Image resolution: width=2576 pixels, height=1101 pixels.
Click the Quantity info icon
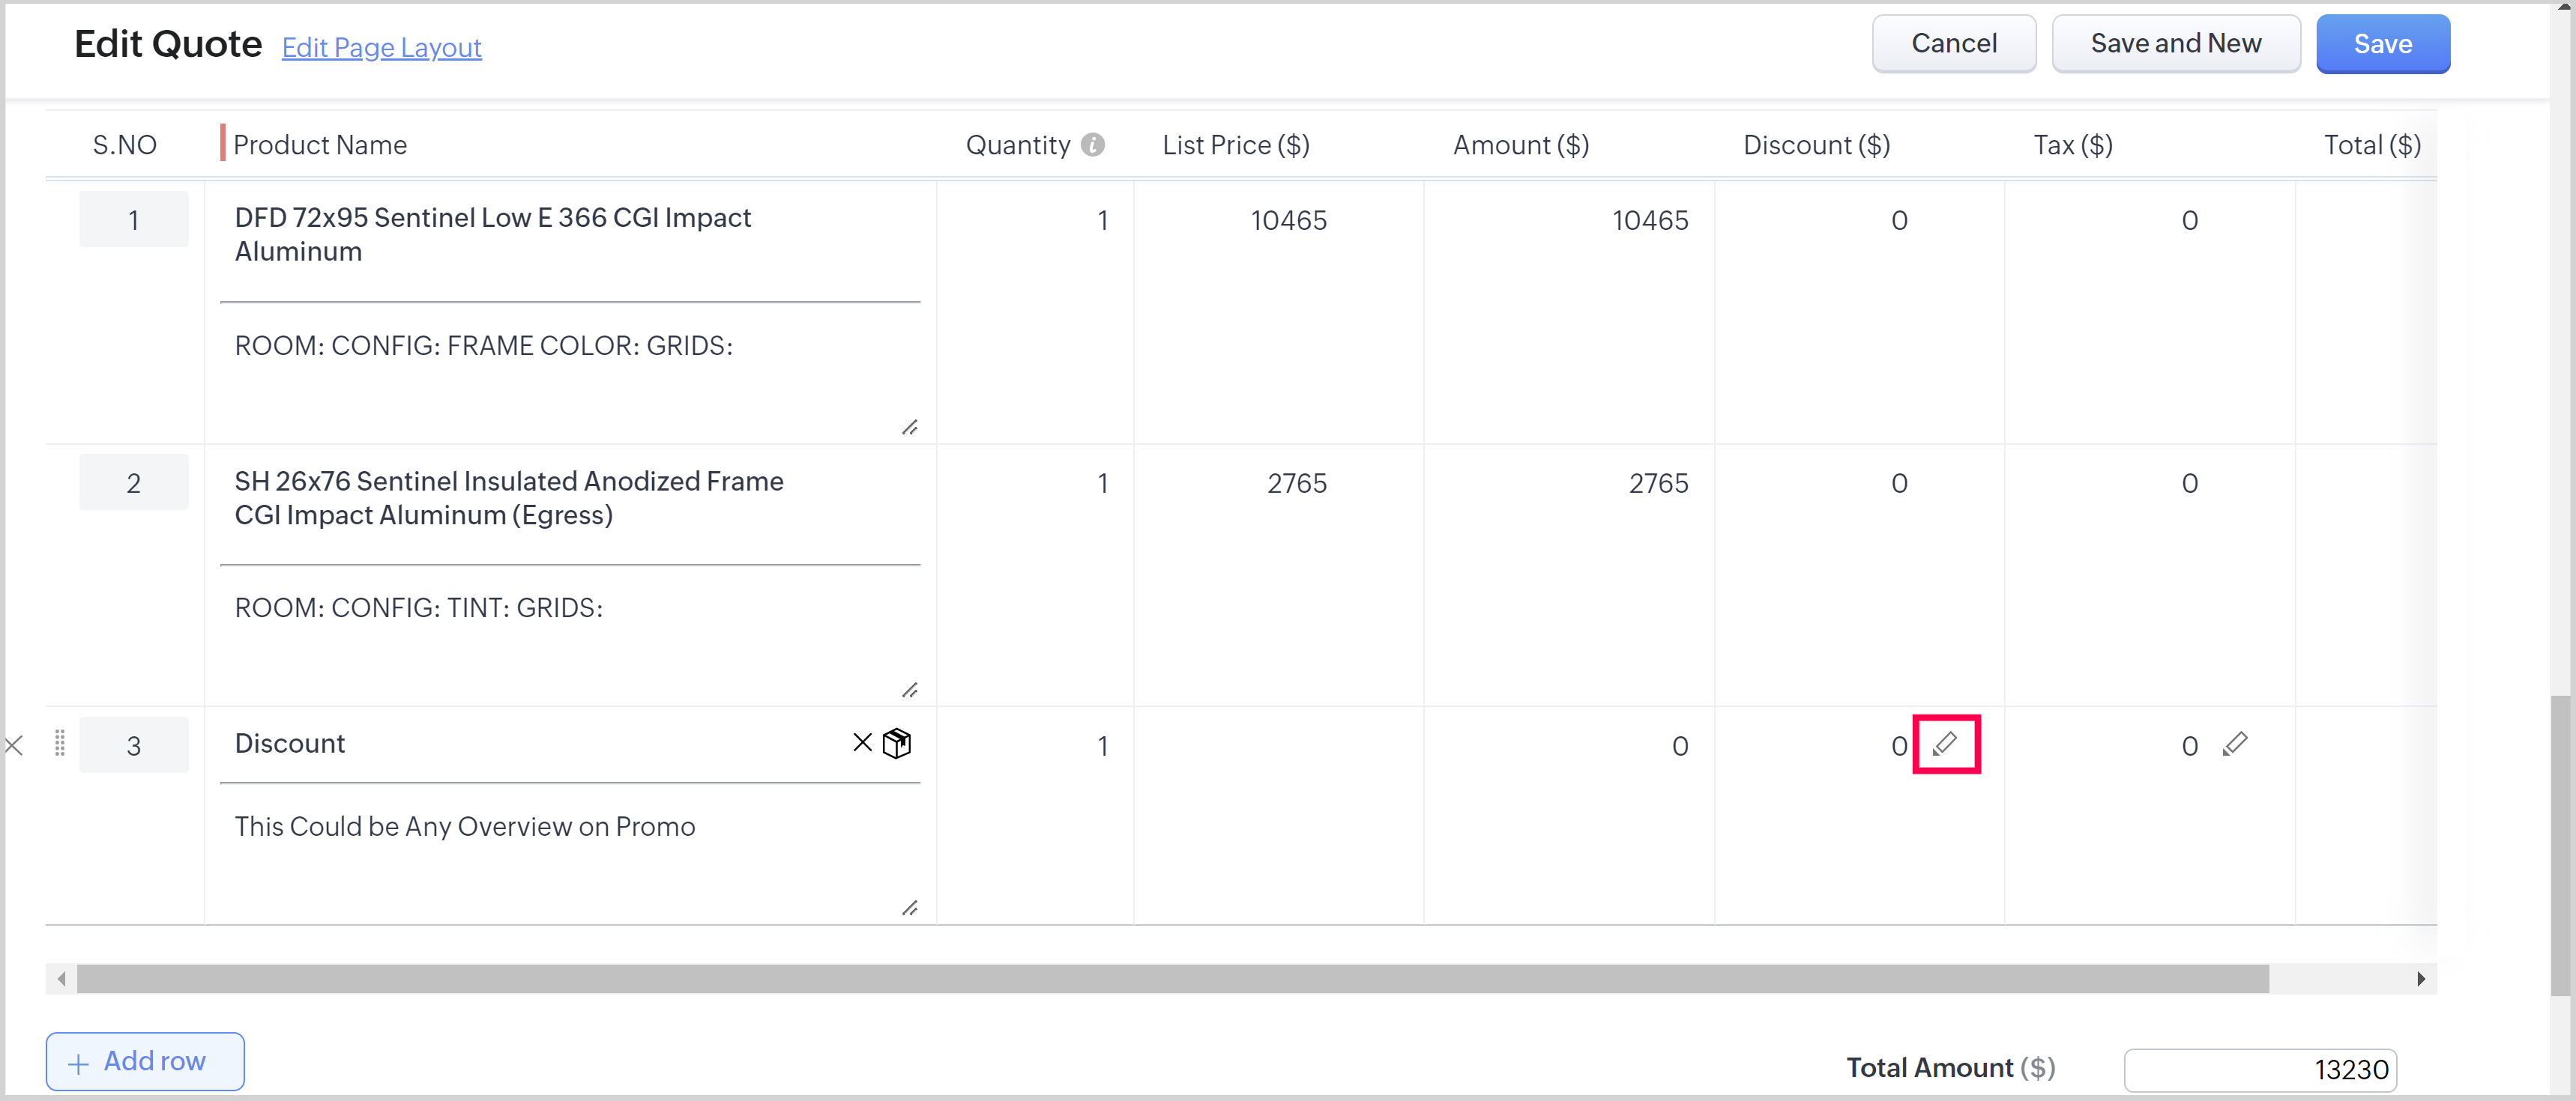tap(1093, 145)
